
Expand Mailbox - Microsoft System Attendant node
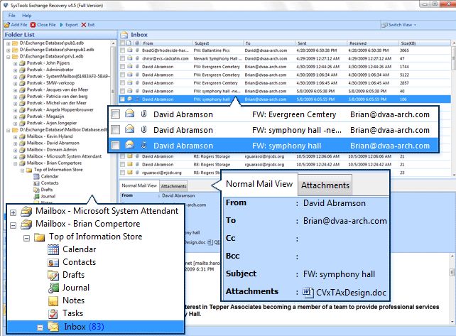click(13, 212)
